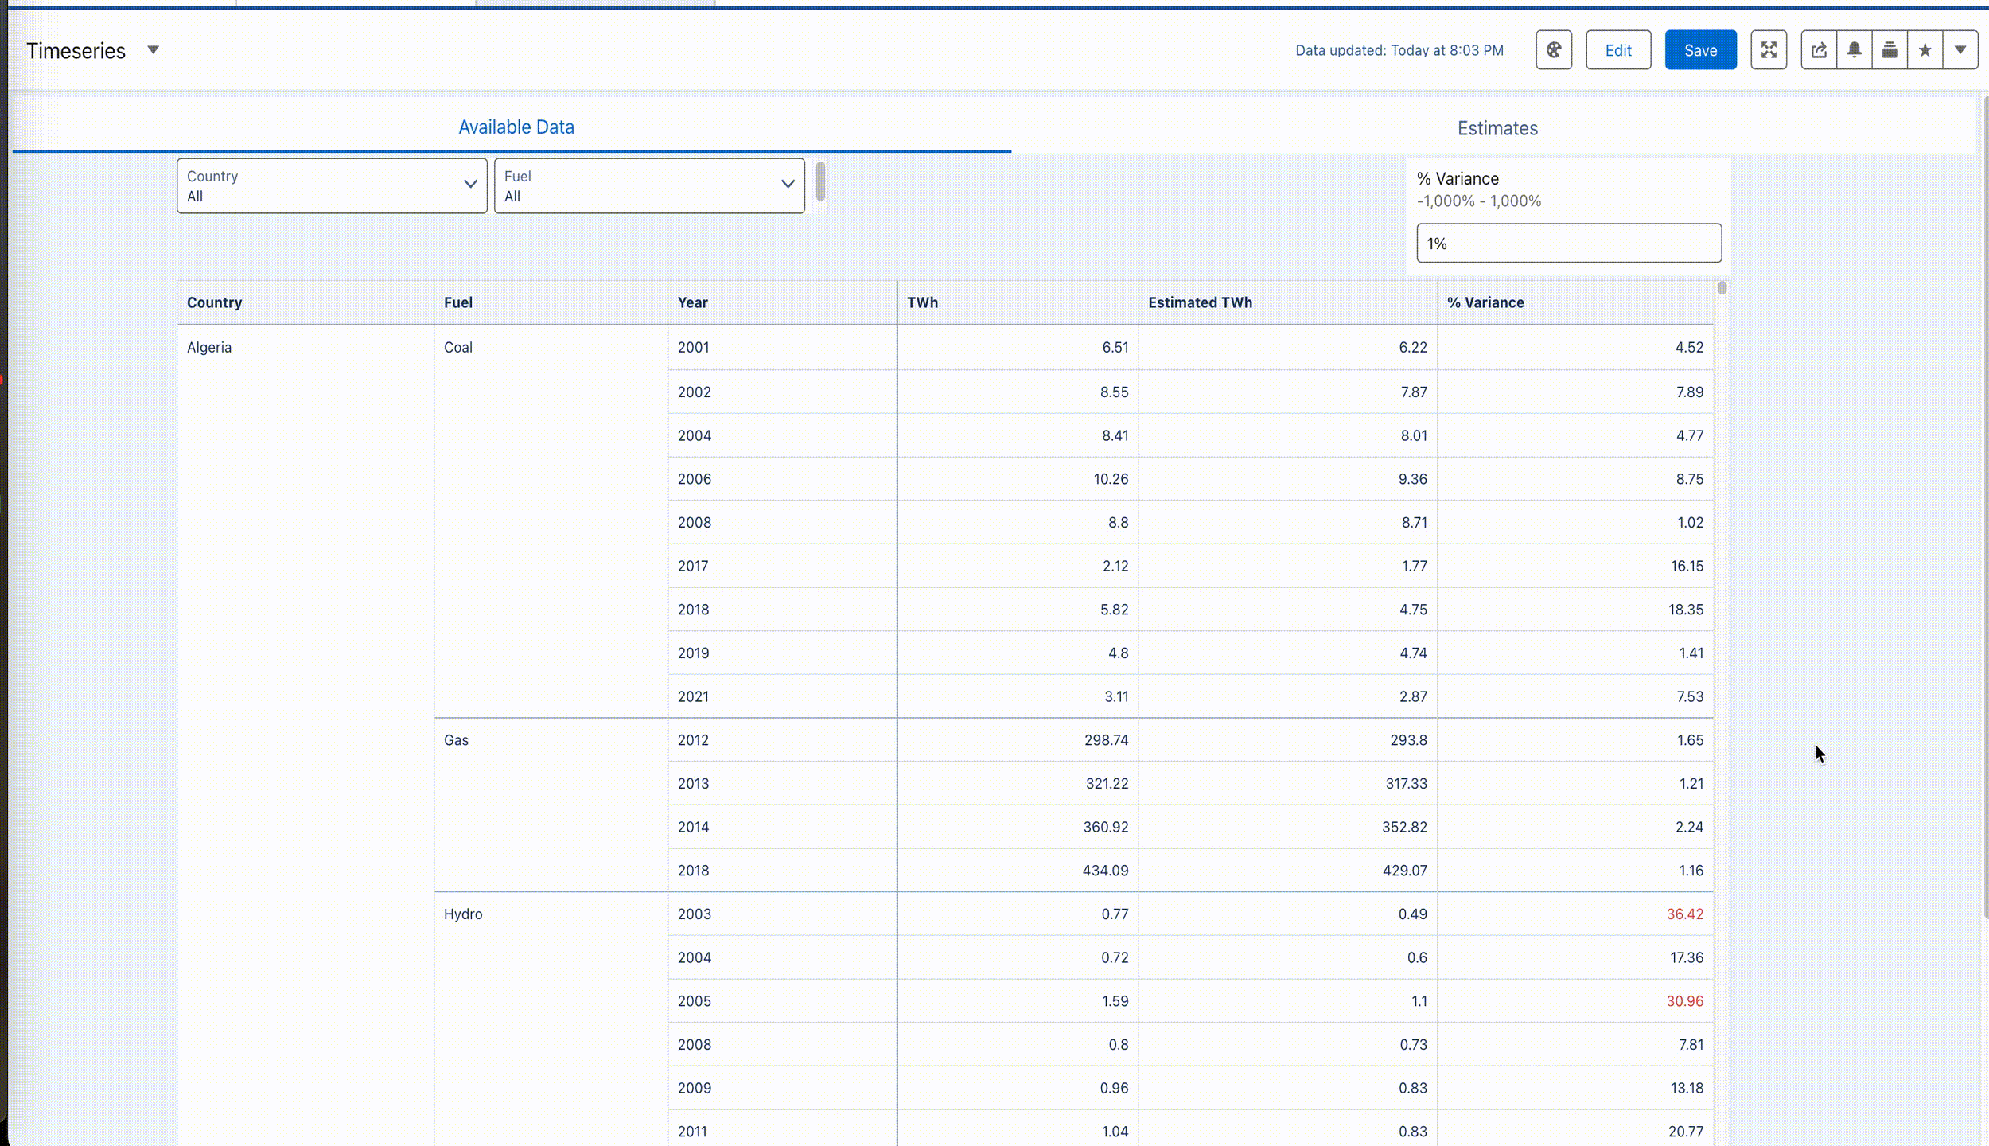Open the more actions arrow menu
Viewport: 1989px width, 1146px height.
tap(1960, 50)
